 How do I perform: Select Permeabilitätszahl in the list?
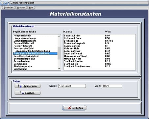pos(35,43)
